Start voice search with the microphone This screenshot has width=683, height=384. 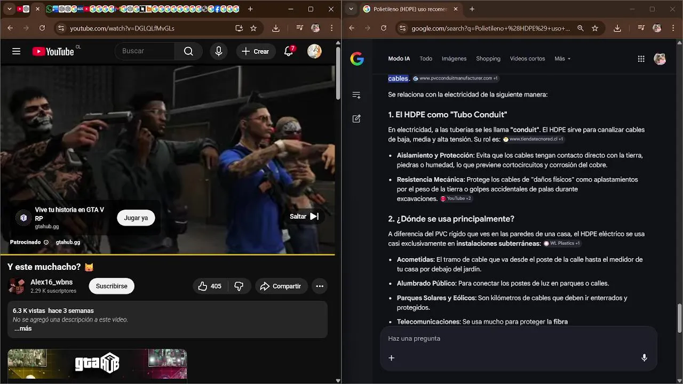218,51
